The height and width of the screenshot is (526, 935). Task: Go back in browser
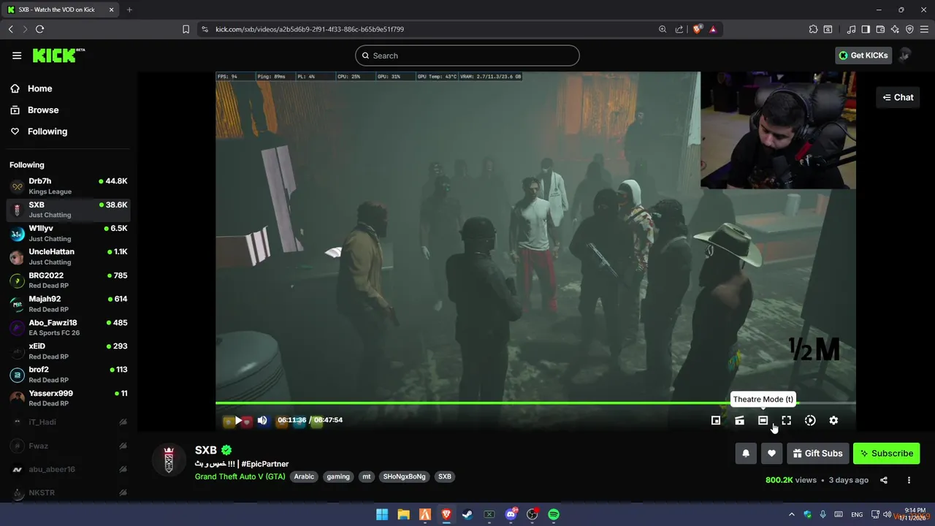(10, 29)
